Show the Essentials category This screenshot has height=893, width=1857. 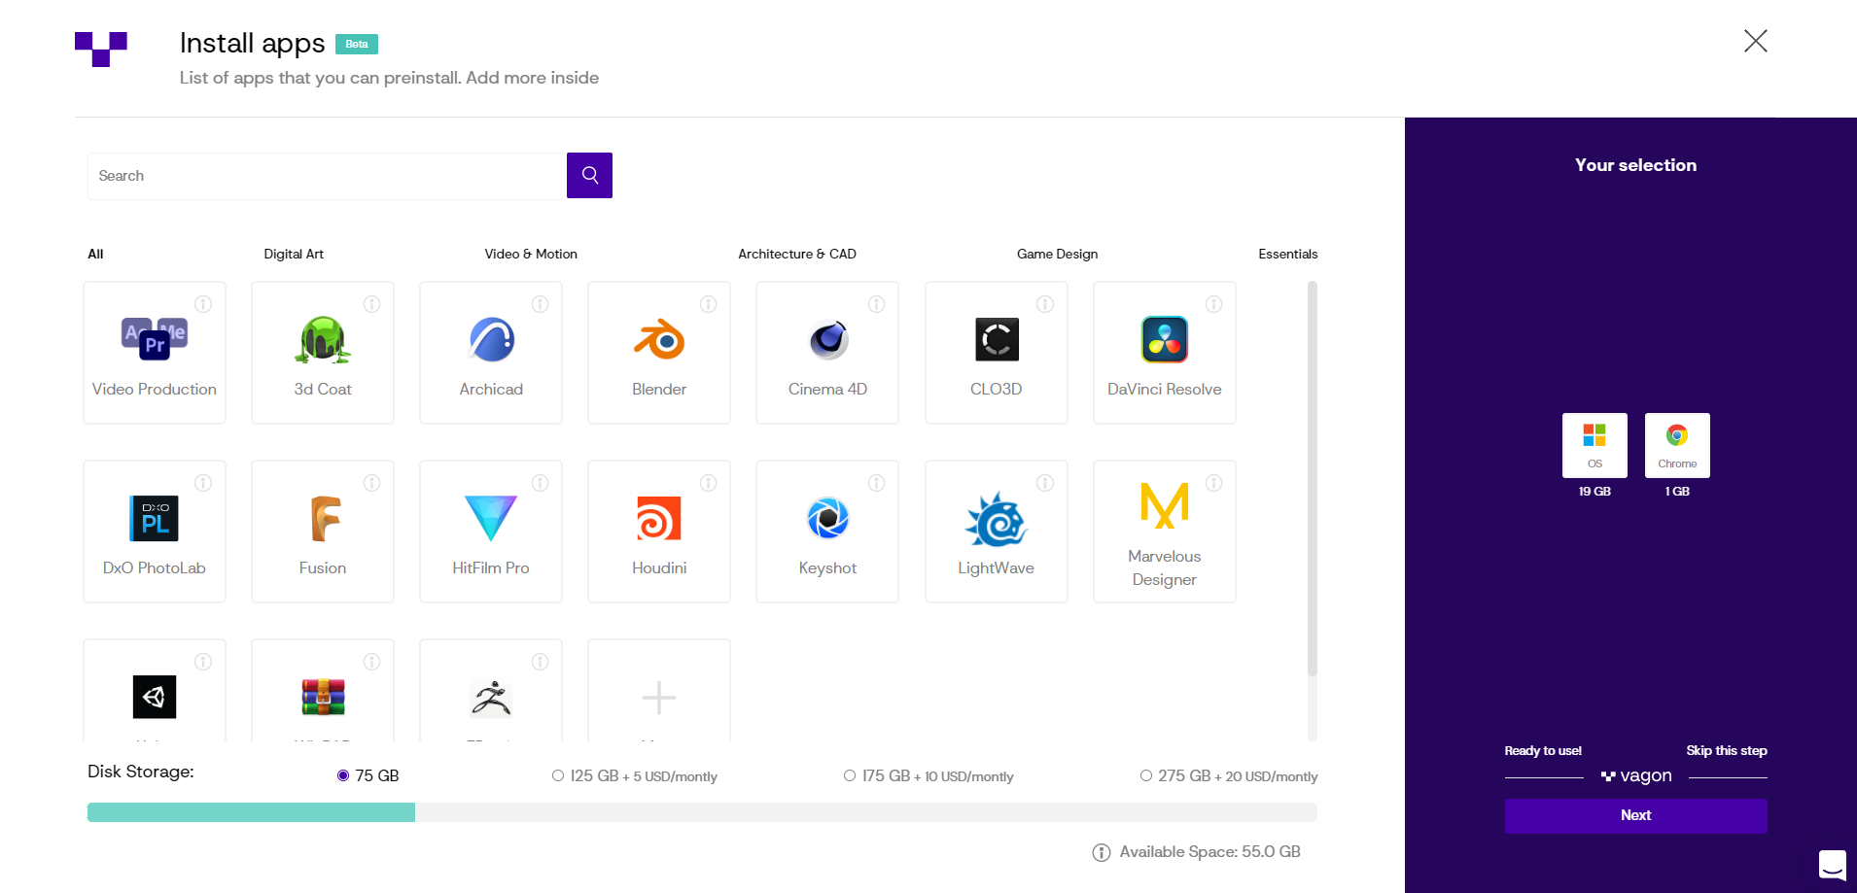(x=1288, y=254)
